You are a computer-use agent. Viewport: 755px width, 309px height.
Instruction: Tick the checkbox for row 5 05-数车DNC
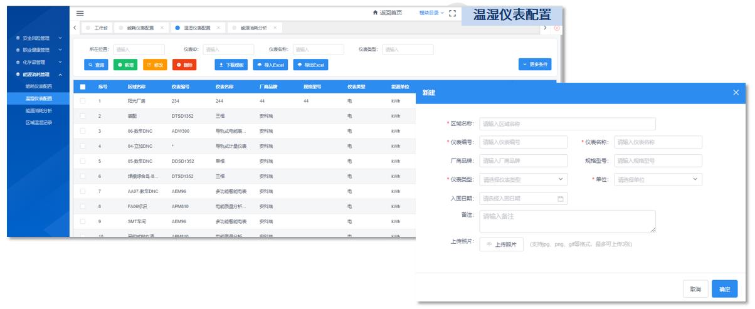pyautogui.click(x=83, y=161)
